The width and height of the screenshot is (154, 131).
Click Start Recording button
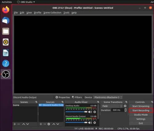tap(141, 110)
